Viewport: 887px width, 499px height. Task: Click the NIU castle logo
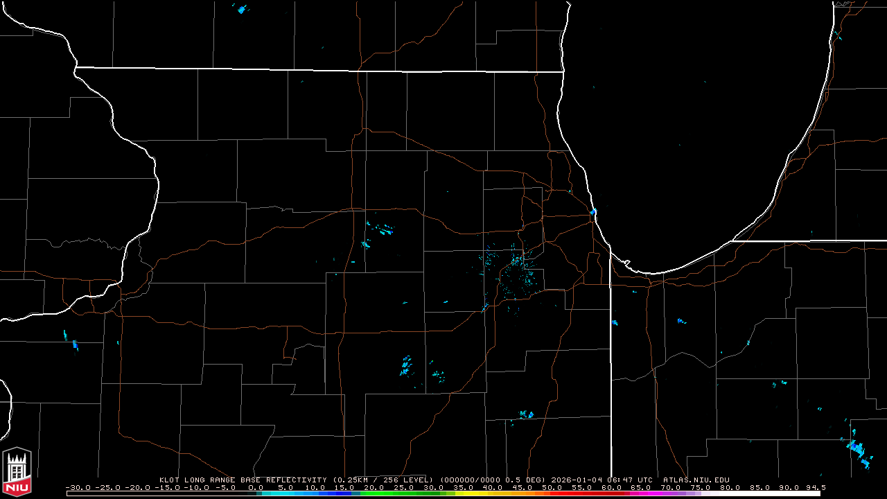coord(17,472)
